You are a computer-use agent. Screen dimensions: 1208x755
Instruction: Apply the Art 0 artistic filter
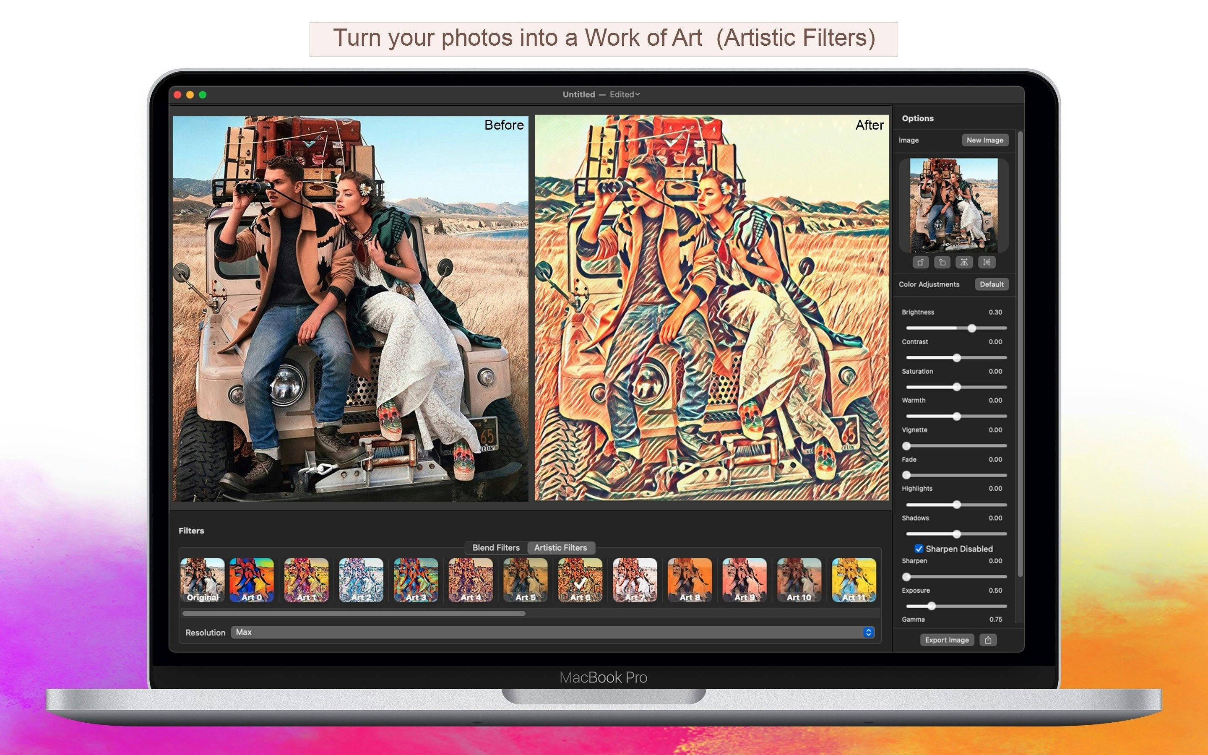pos(252,580)
